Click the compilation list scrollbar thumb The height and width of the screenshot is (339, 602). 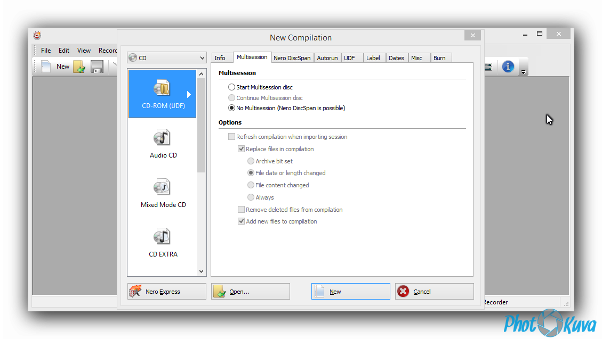coord(202,125)
